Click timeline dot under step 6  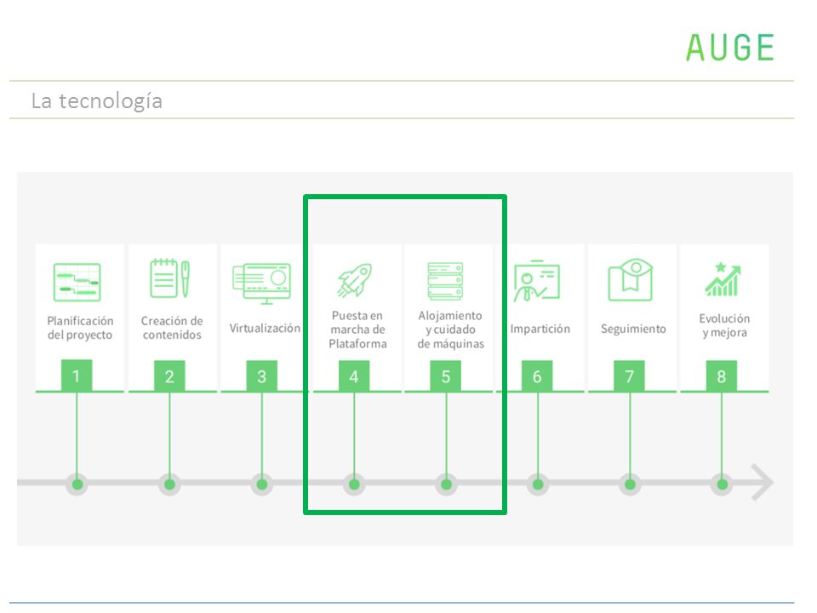538,484
